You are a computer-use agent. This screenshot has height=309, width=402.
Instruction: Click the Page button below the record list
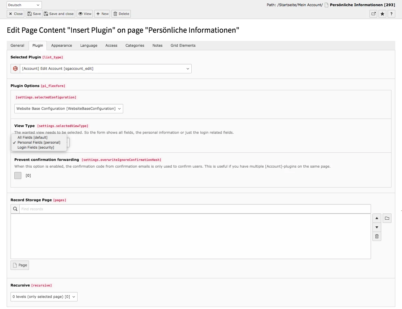(20, 265)
